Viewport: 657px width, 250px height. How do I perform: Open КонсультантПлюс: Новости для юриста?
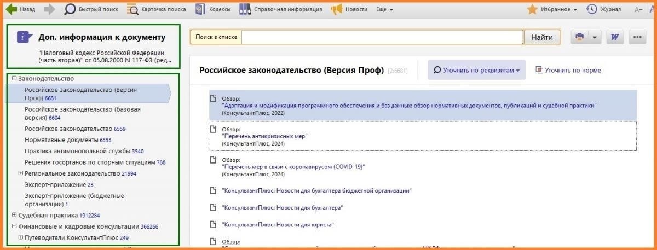point(278,224)
